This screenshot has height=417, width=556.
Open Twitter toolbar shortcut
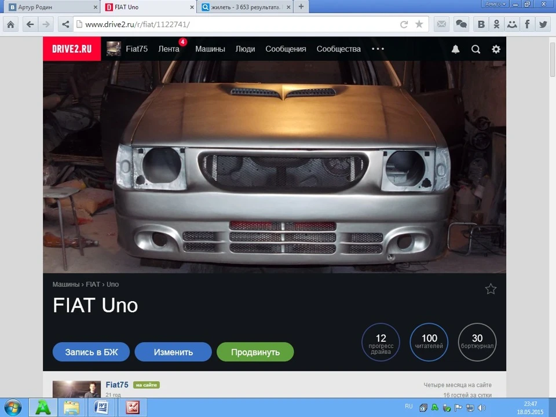click(x=543, y=24)
